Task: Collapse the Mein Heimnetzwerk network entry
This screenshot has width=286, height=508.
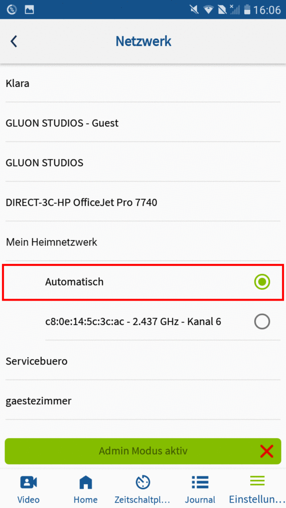Action: point(143,242)
